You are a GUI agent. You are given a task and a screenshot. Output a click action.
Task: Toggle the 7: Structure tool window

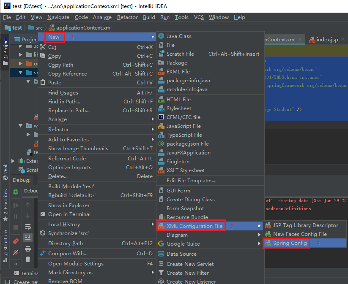[x=5, y=246]
